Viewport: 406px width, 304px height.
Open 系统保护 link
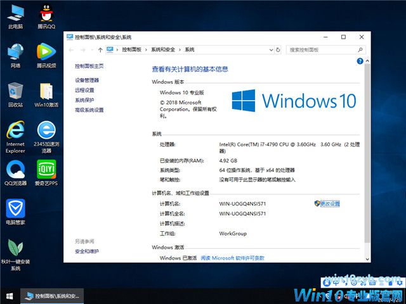coord(84,100)
